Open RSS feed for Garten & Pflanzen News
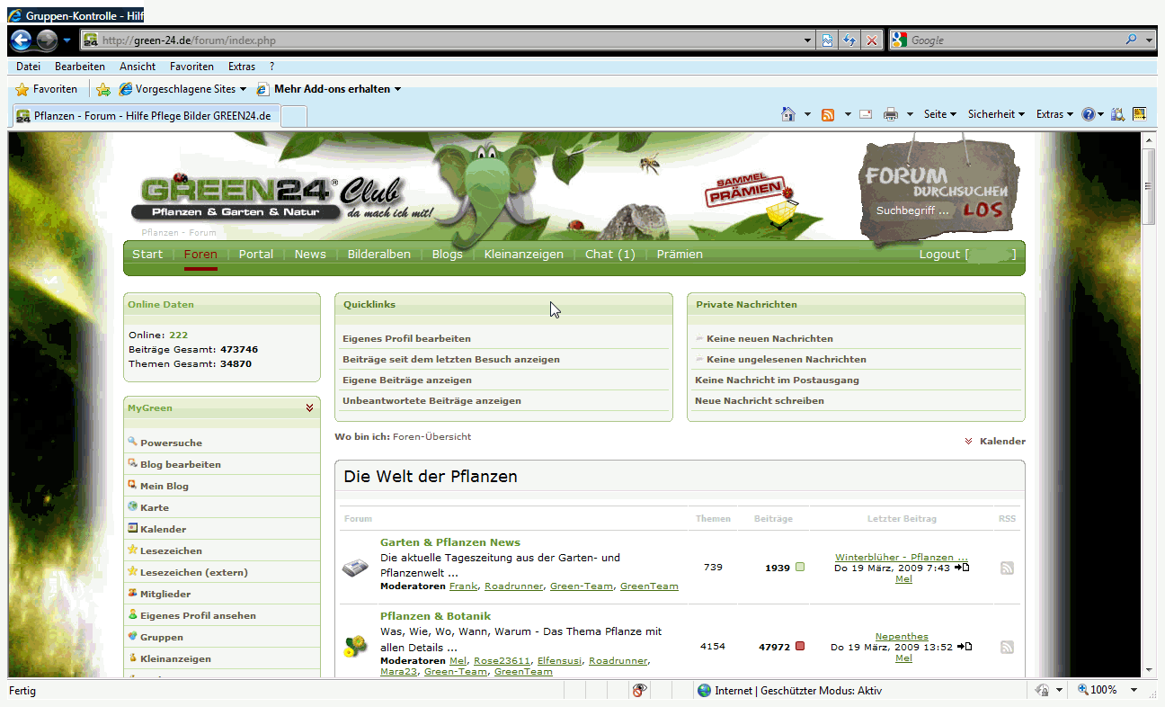The image size is (1165, 707). [1007, 568]
